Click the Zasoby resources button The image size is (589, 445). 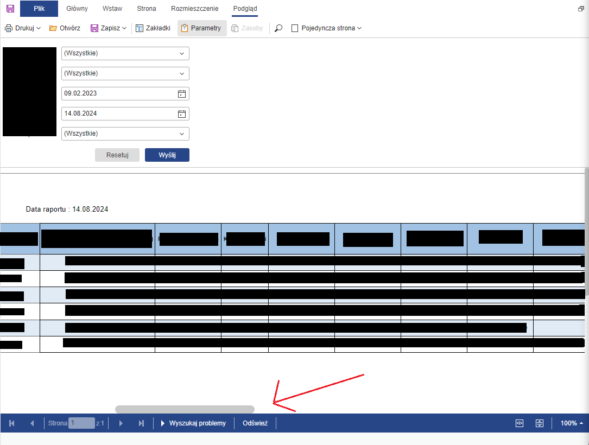247,28
